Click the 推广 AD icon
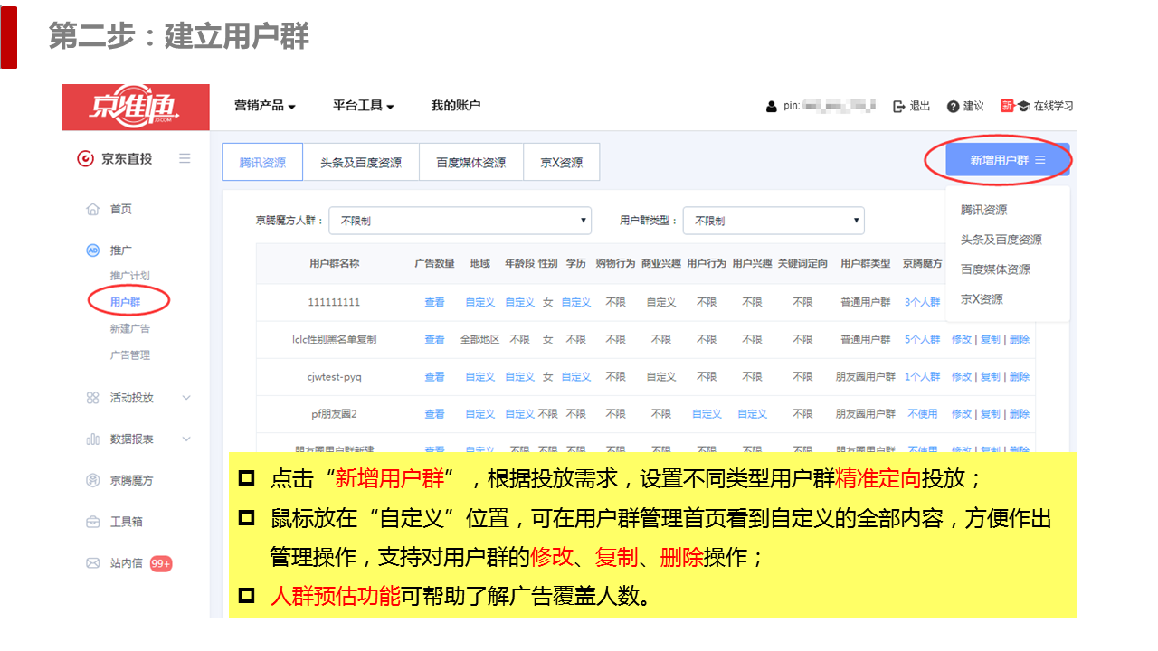Viewport: 1158px width, 651px height. (92, 250)
